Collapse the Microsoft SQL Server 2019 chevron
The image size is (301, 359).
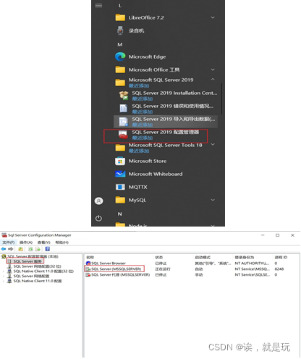[x=213, y=79]
